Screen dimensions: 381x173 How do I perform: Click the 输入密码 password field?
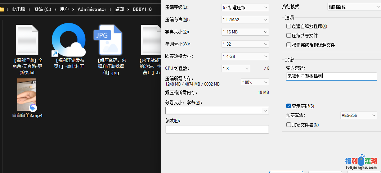pyautogui.click(x=331, y=76)
